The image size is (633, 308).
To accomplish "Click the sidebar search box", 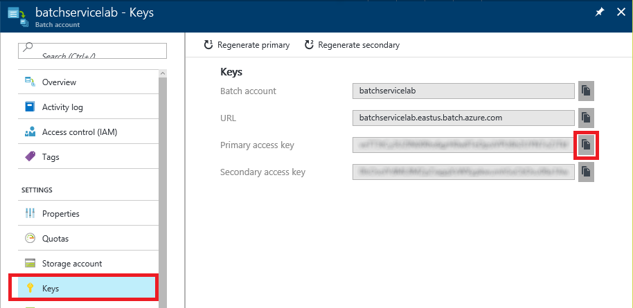I will click(92, 51).
